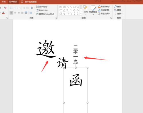Open the 选择 (Select) dropdown
143x113 pixels.
pyautogui.click(x=118, y=13)
